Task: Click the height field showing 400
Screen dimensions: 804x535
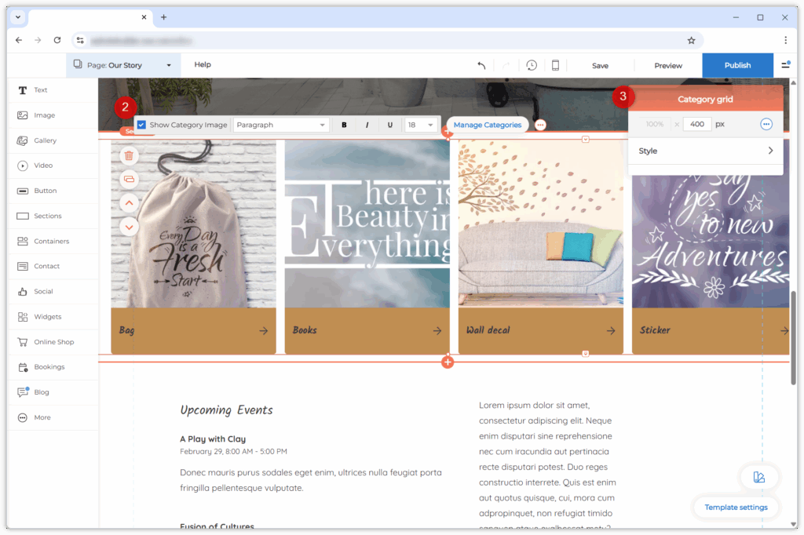Action: pos(696,124)
